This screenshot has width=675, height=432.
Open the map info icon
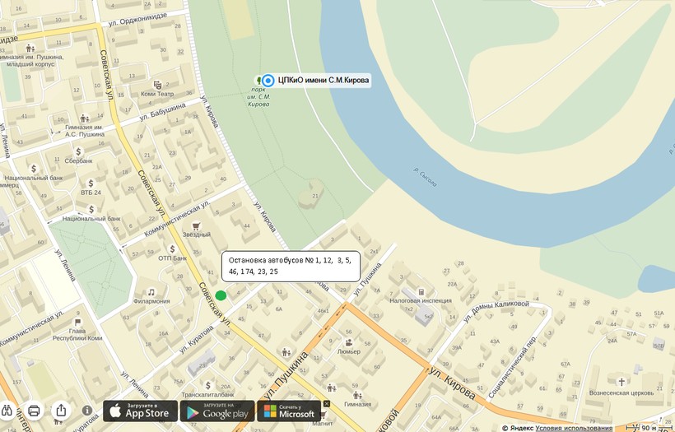point(87,411)
